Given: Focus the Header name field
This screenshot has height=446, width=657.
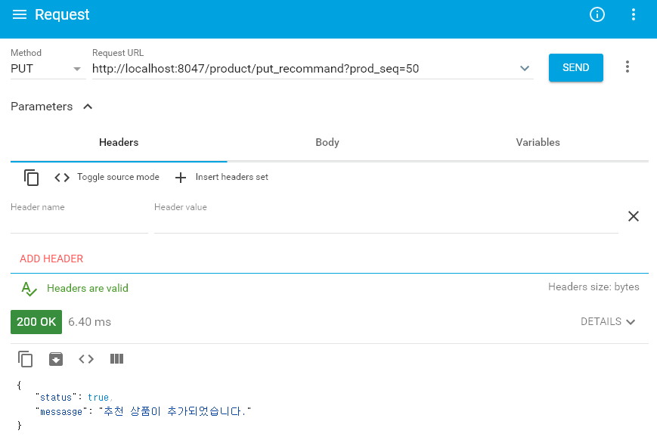Looking at the screenshot, I should point(79,223).
